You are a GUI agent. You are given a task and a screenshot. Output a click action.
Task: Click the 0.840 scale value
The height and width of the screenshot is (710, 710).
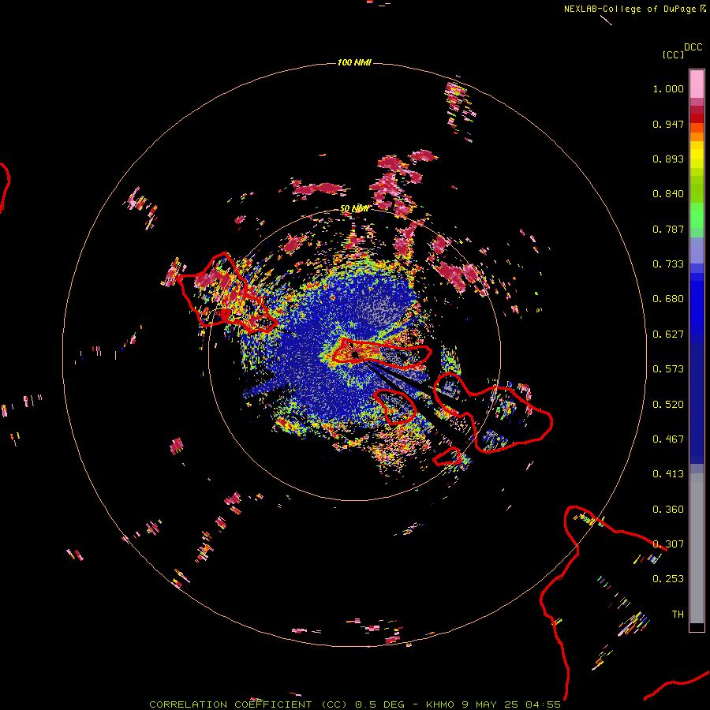coord(668,194)
